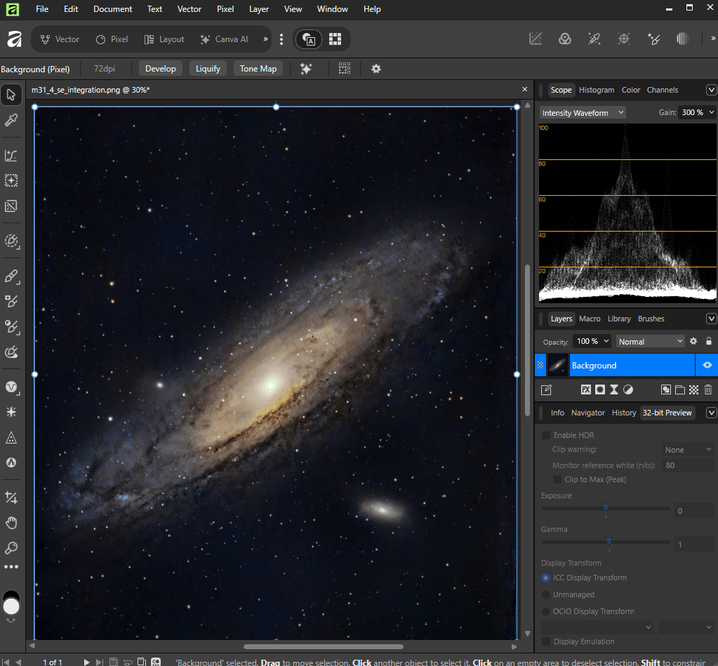Viewport: 718px width, 666px height.
Task: Expand the Scope panel options chevron
Action: coord(711,90)
